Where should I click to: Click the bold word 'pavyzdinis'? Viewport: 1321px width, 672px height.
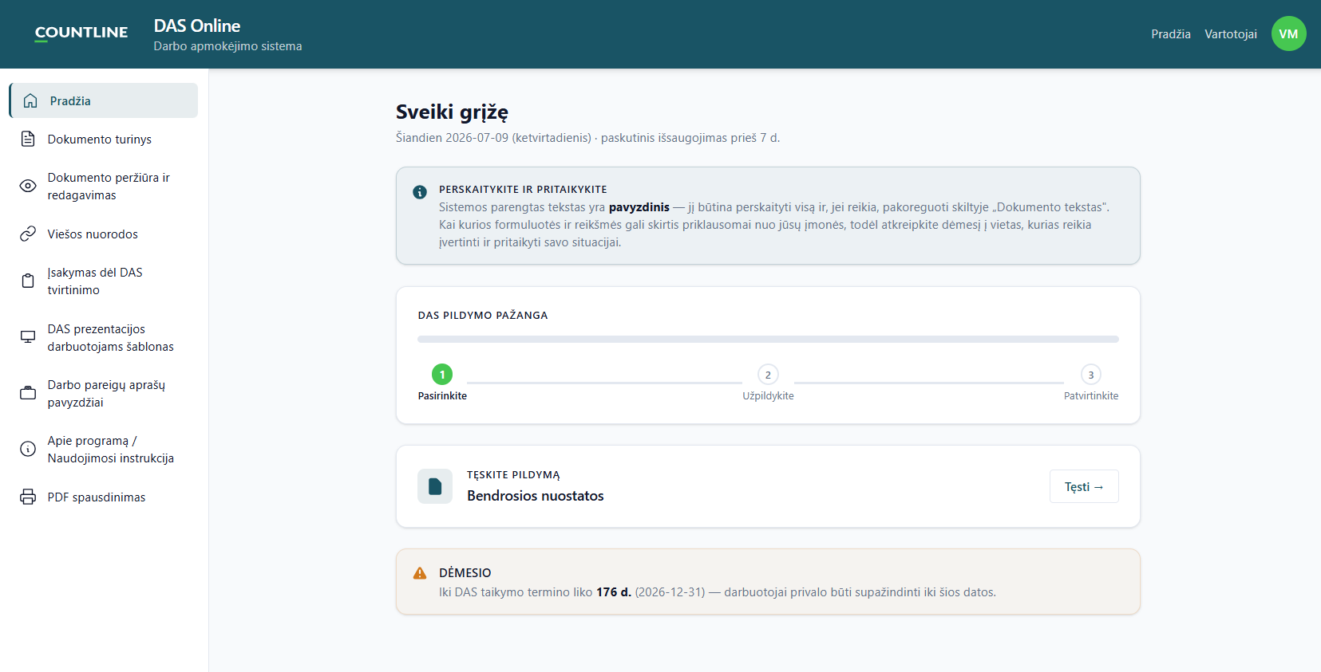coord(639,206)
